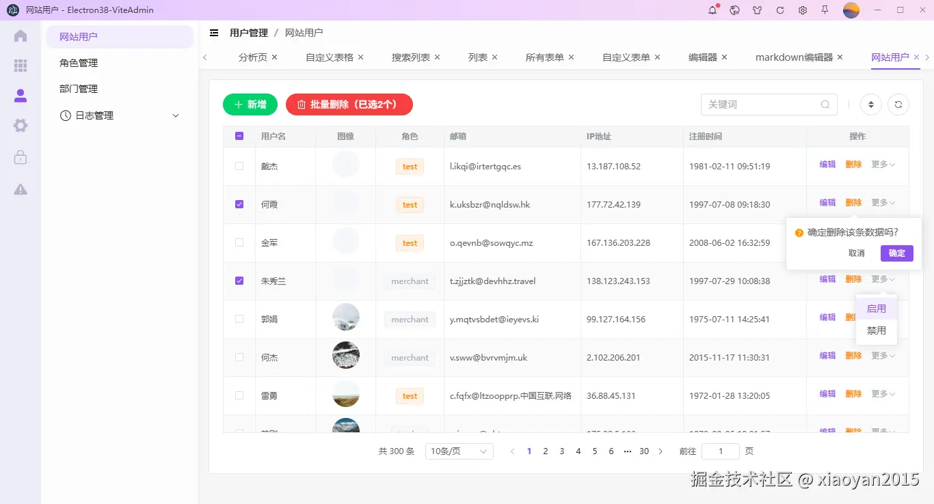Image resolution: width=934 pixels, height=504 pixels.
Task: Open the 10条/页 page size dropdown
Action: click(459, 451)
